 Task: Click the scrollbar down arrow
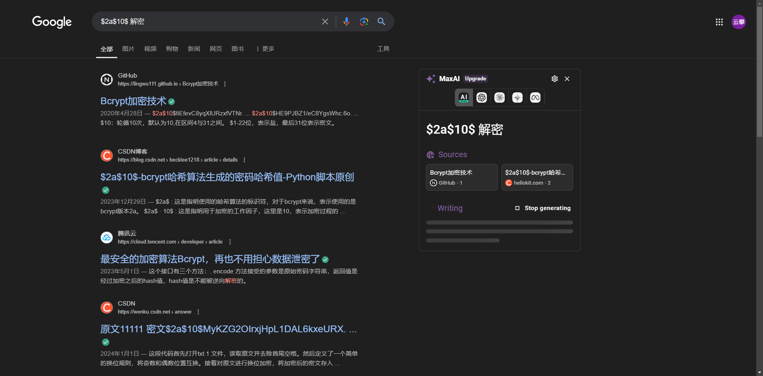pyautogui.click(x=759, y=373)
